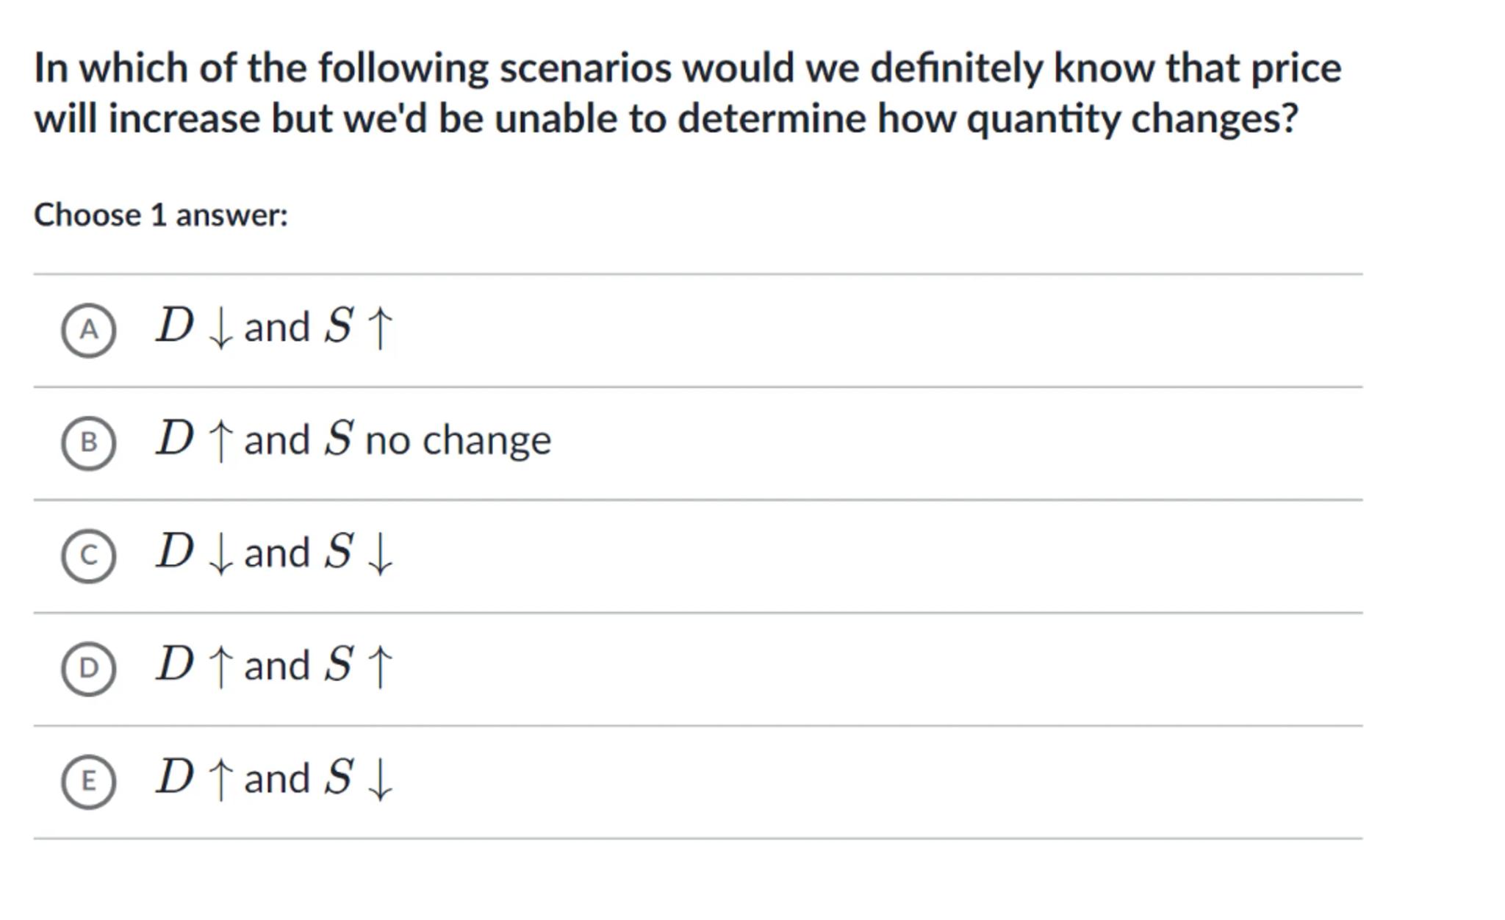Click the word "and" in answer D
The image size is (1505, 920).
click(276, 666)
